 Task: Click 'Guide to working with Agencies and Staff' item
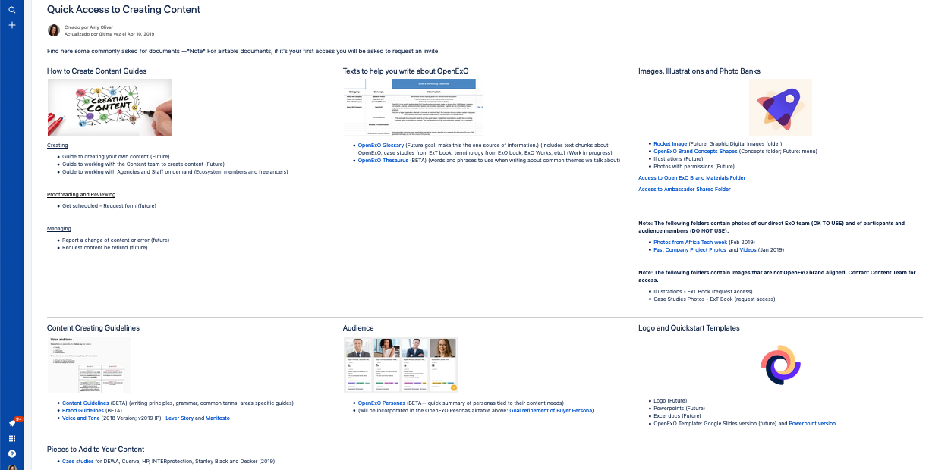(175, 172)
